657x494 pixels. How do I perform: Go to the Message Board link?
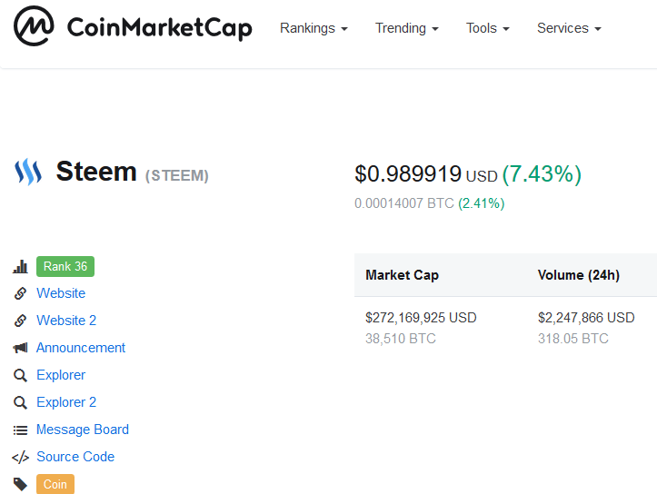click(x=83, y=430)
